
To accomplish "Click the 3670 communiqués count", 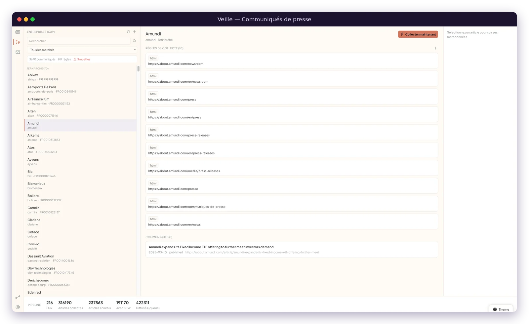I will (42, 60).
